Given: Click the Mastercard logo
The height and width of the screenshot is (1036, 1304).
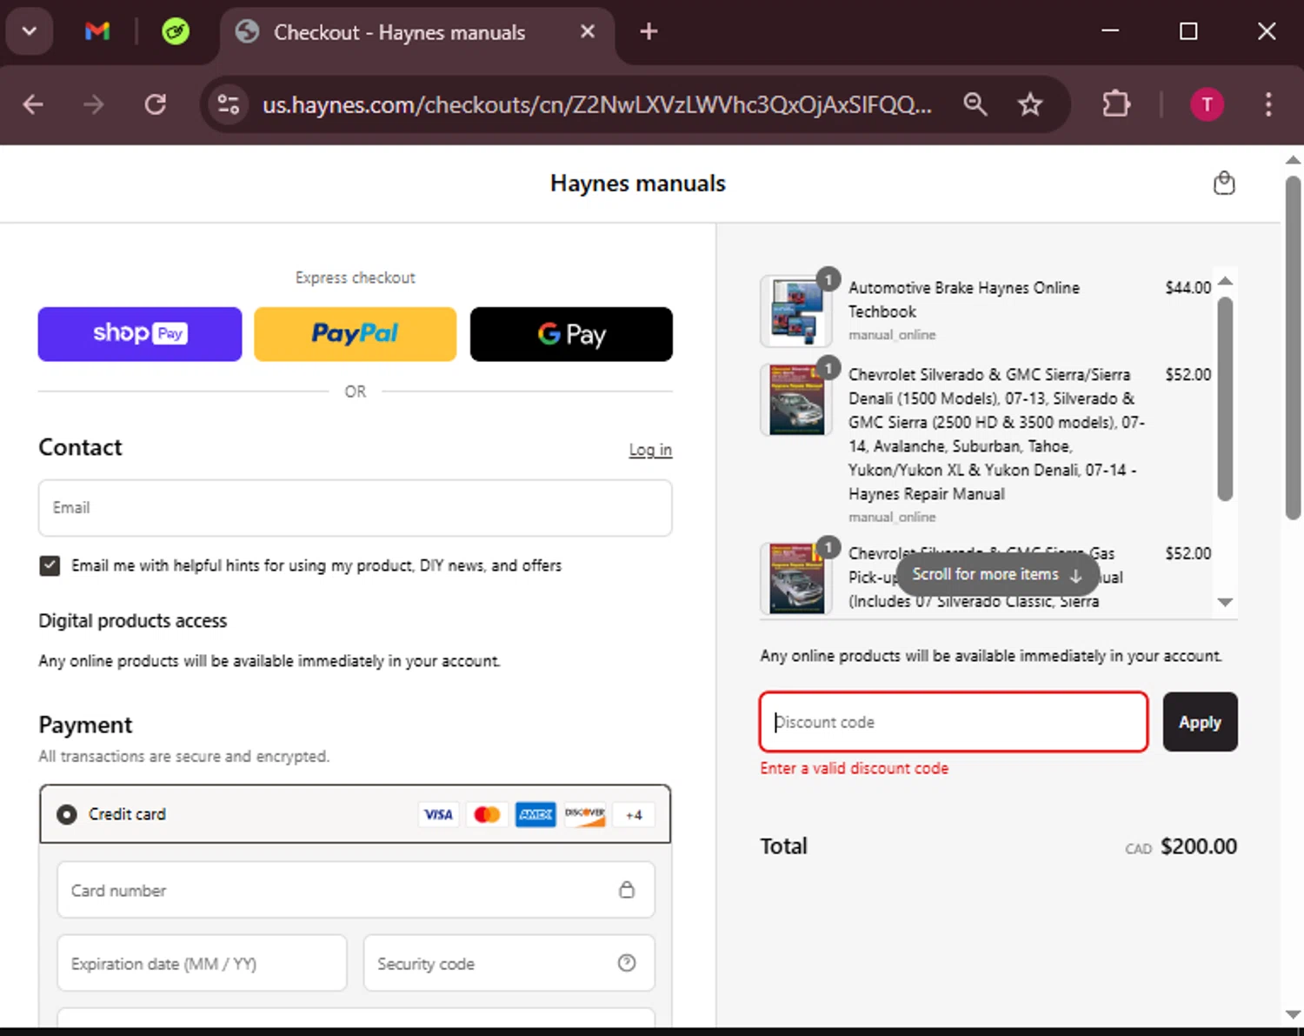Looking at the screenshot, I should 487,814.
